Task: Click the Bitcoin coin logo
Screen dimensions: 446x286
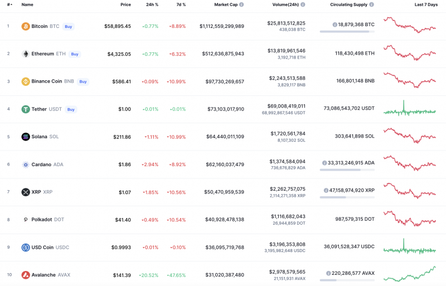Action: pyautogui.click(x=26, y=26)
